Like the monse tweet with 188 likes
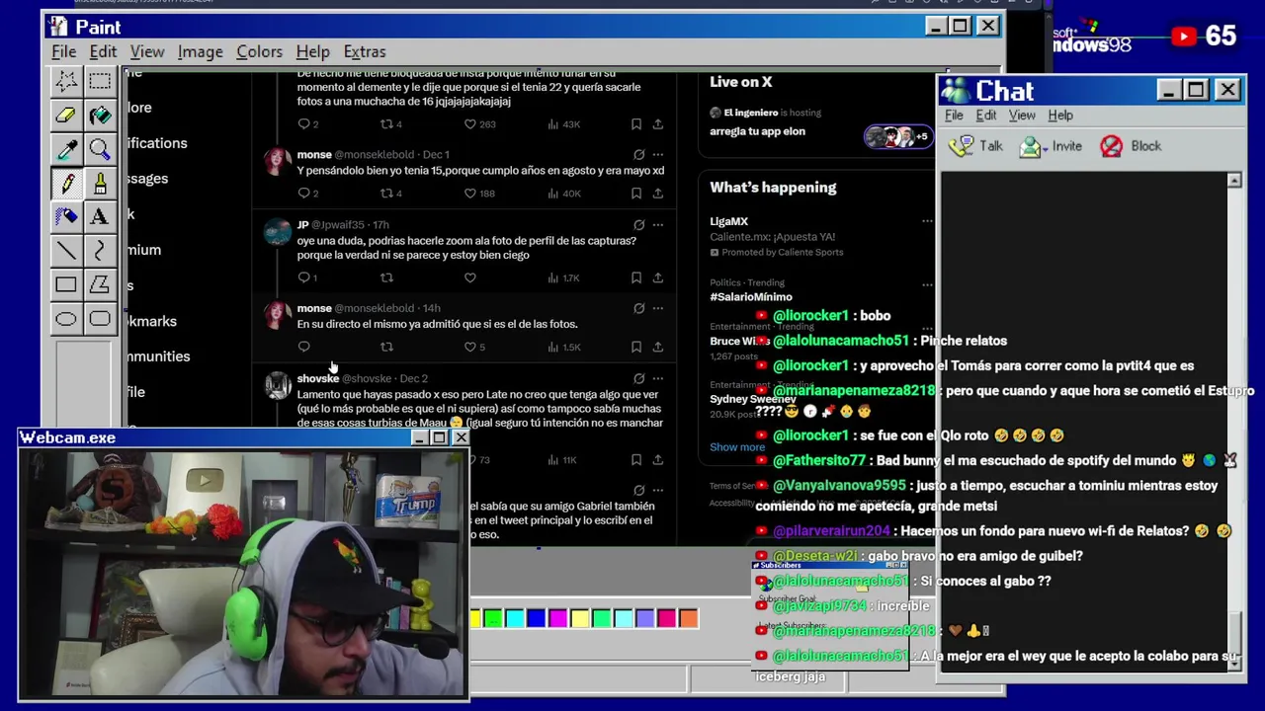Screen dimensions: 1265x711 pos(470,194)
